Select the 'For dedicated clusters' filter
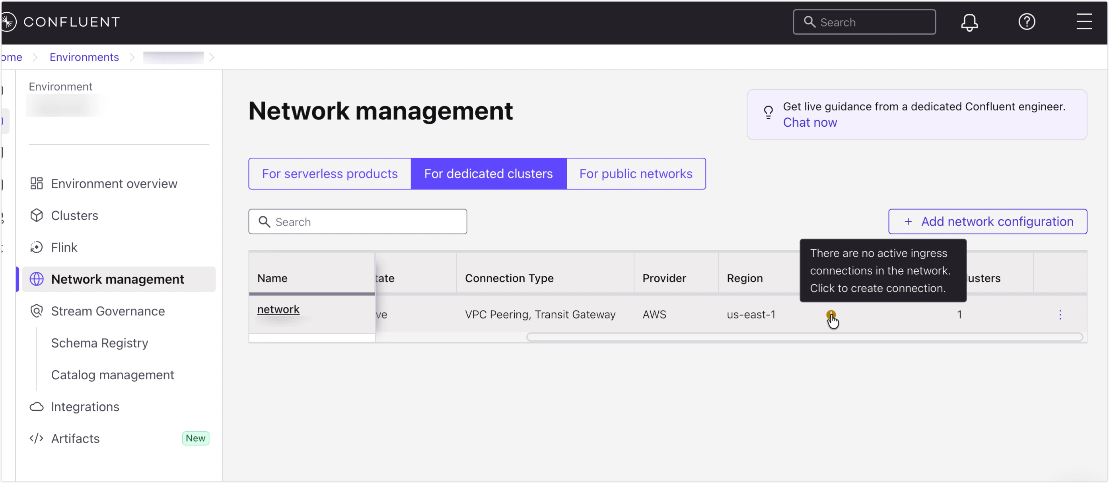Screen dimensions: 1109x483 [x=488, y=174]
